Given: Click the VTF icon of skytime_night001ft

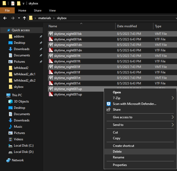Looking at the screenshot, I should pos(51,61).
